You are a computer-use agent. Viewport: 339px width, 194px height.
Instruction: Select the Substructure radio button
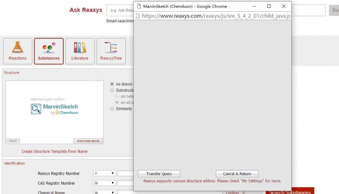112,90
